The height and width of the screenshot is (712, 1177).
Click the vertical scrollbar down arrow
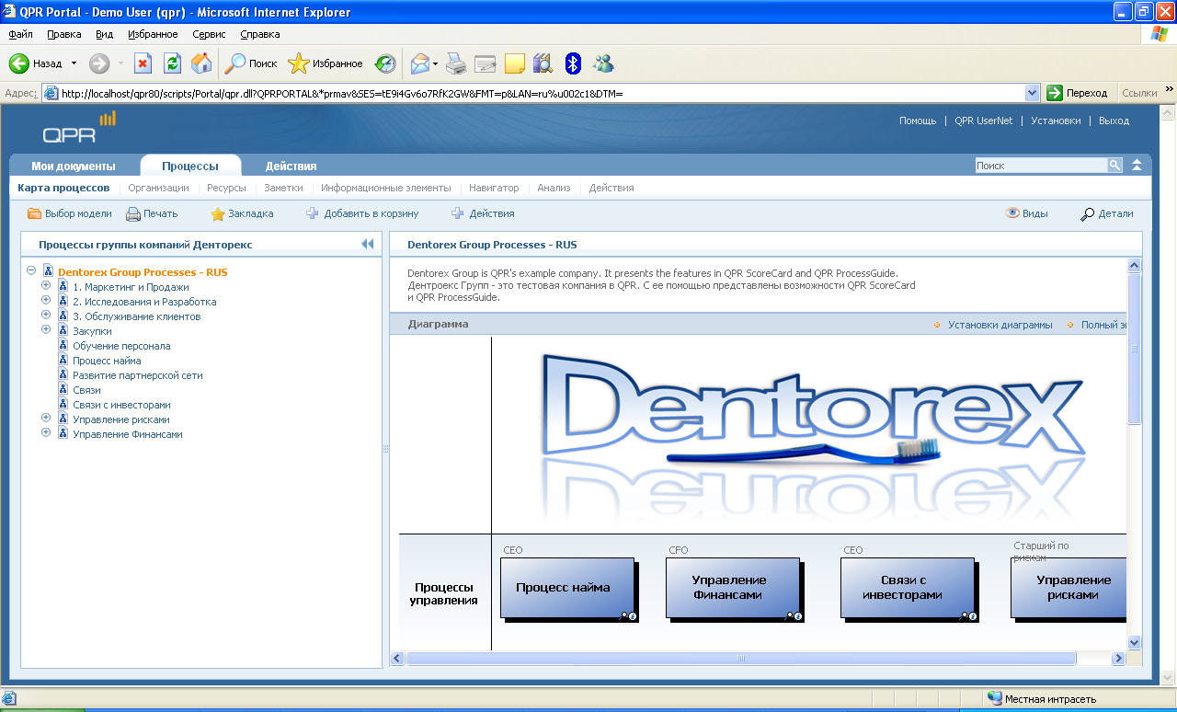tap(1134, 642)
